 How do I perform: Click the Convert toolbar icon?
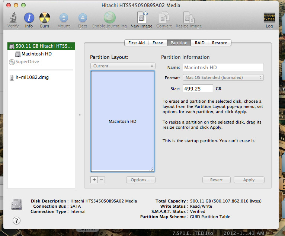pos(164,17)
